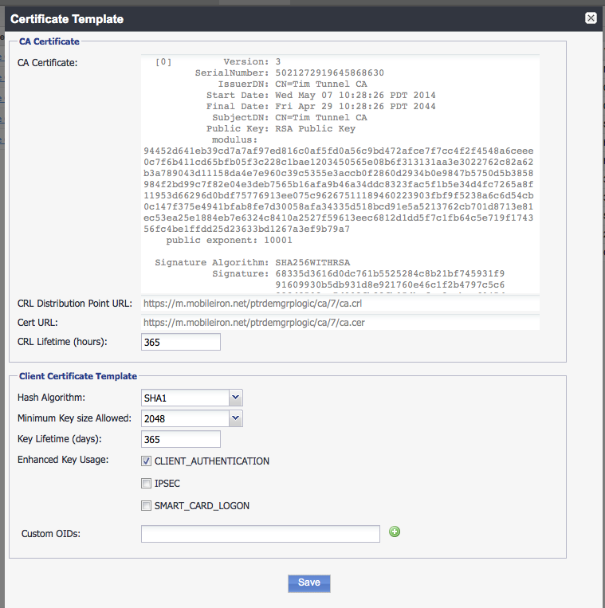Click the Cert URL field ending in ca.cer
The width and height of the screenshot is (605, 608).
point(340,323)
